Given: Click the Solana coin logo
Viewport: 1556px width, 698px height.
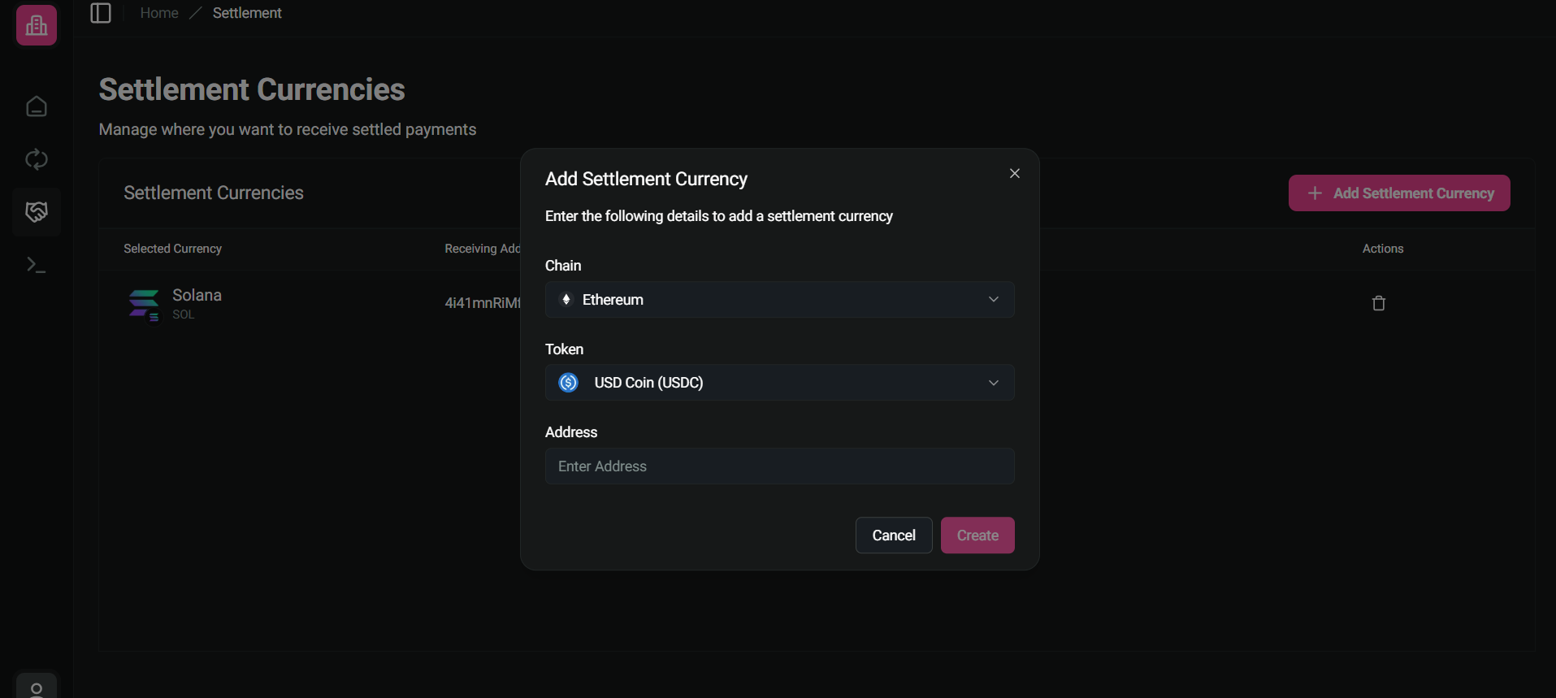Looking at the screenshot, I should point(144,305).
